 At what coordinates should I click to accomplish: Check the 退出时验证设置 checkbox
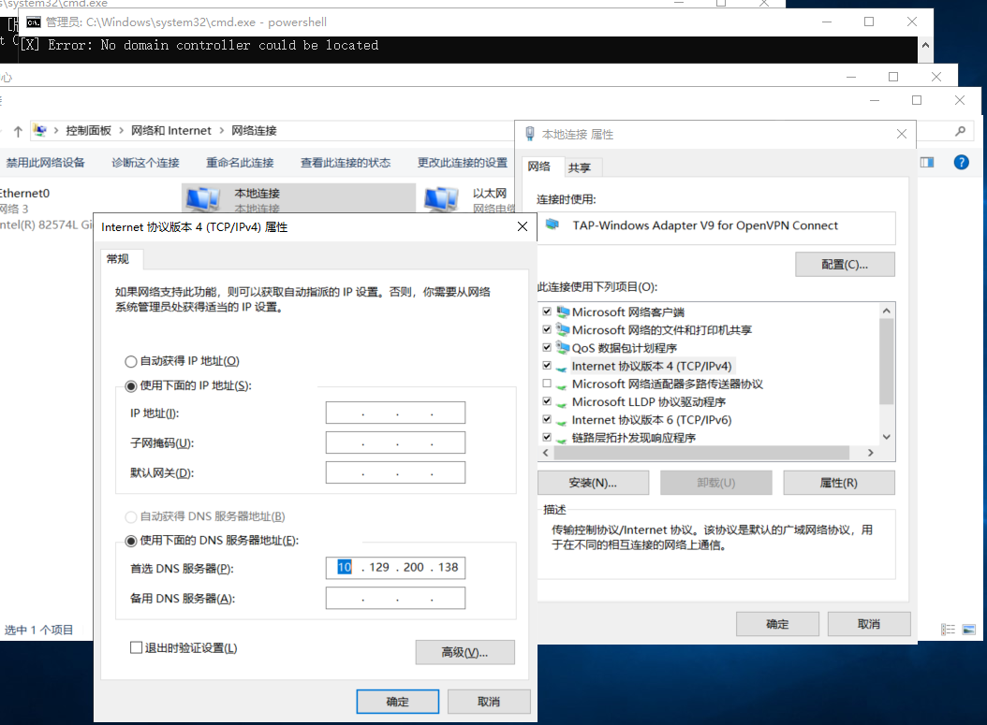(136, 646)
